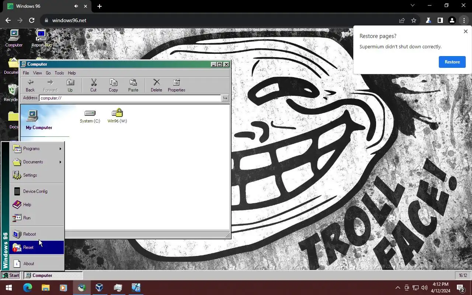Open the notification center

460,288
